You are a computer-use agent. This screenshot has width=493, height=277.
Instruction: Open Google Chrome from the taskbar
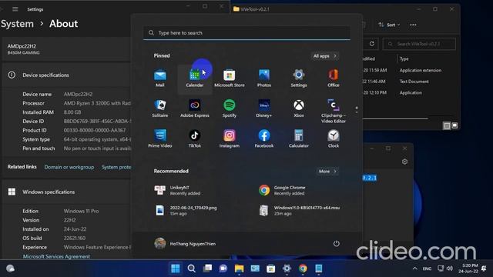(x=303, y=269)
